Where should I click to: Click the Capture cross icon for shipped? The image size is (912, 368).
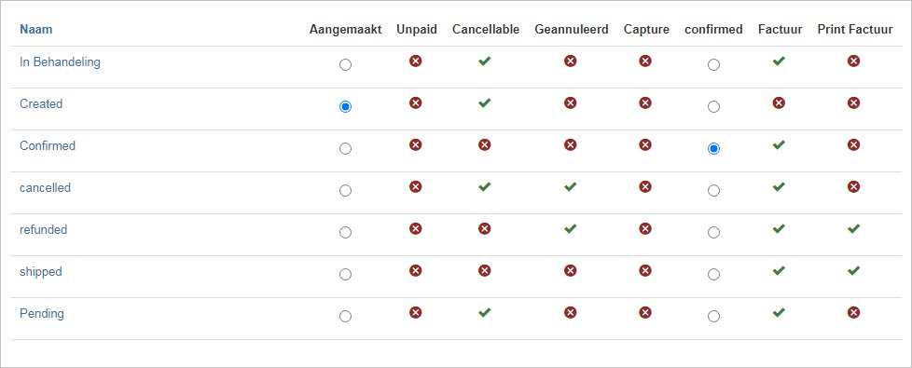point(645,270)
